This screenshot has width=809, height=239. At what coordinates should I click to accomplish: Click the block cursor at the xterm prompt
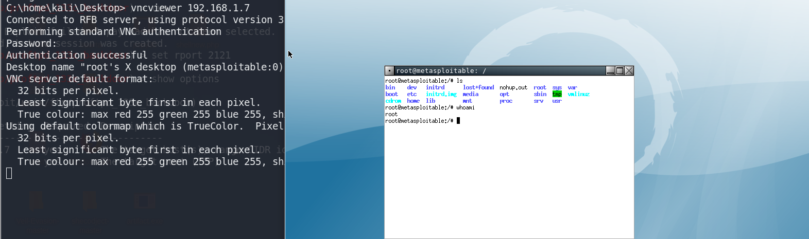point(458,121)
